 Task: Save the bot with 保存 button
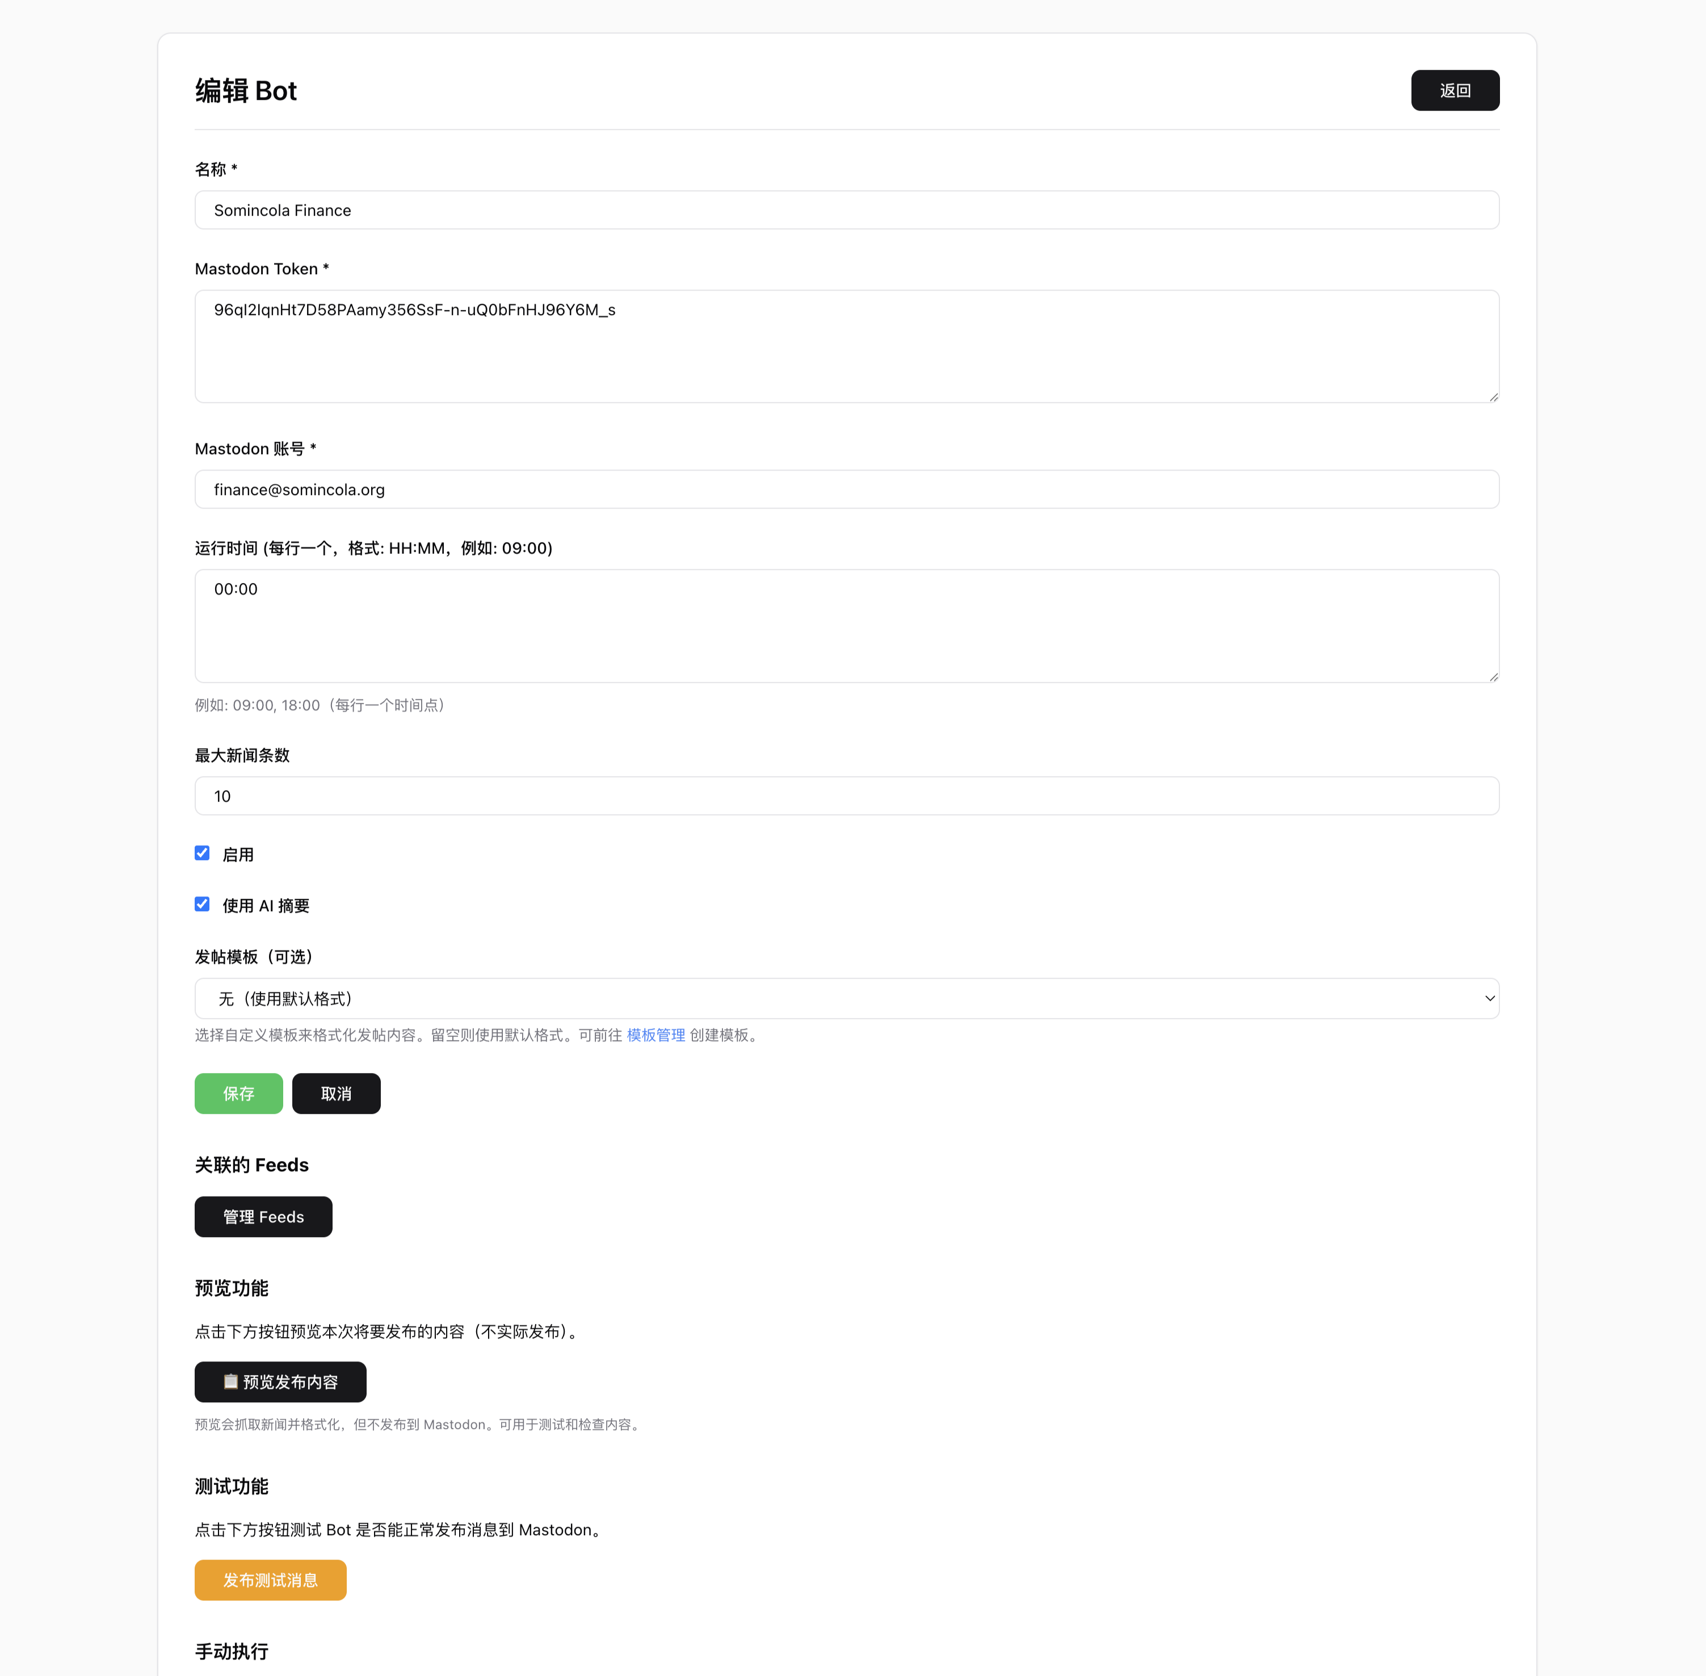coord(238,1093)
